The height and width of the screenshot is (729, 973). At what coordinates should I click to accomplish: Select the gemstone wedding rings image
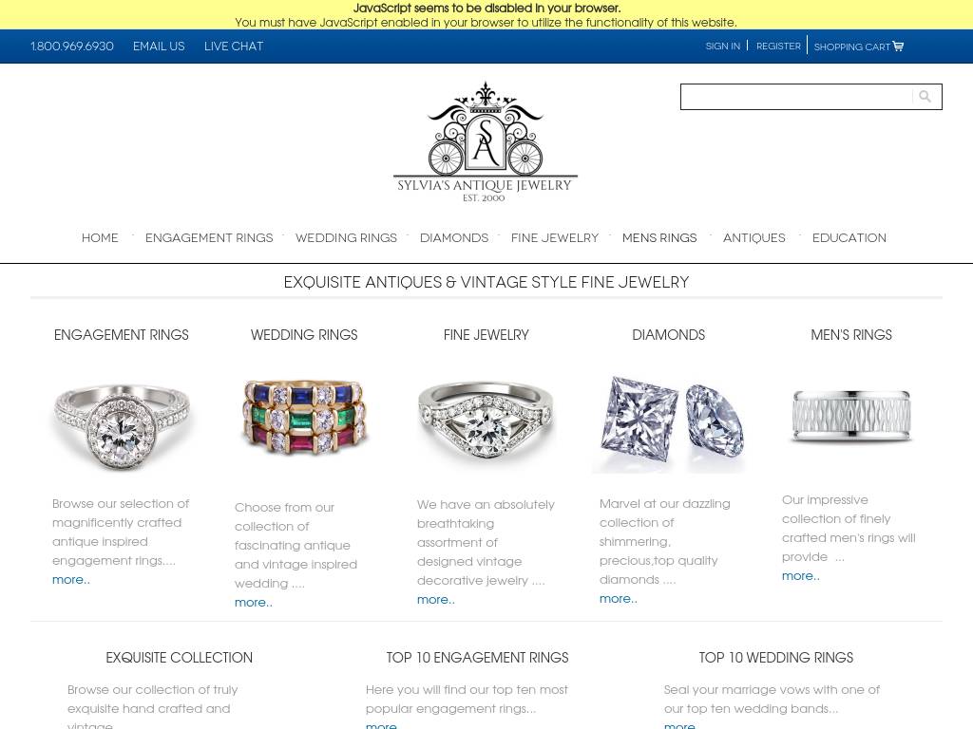click(x=304, y=417)
